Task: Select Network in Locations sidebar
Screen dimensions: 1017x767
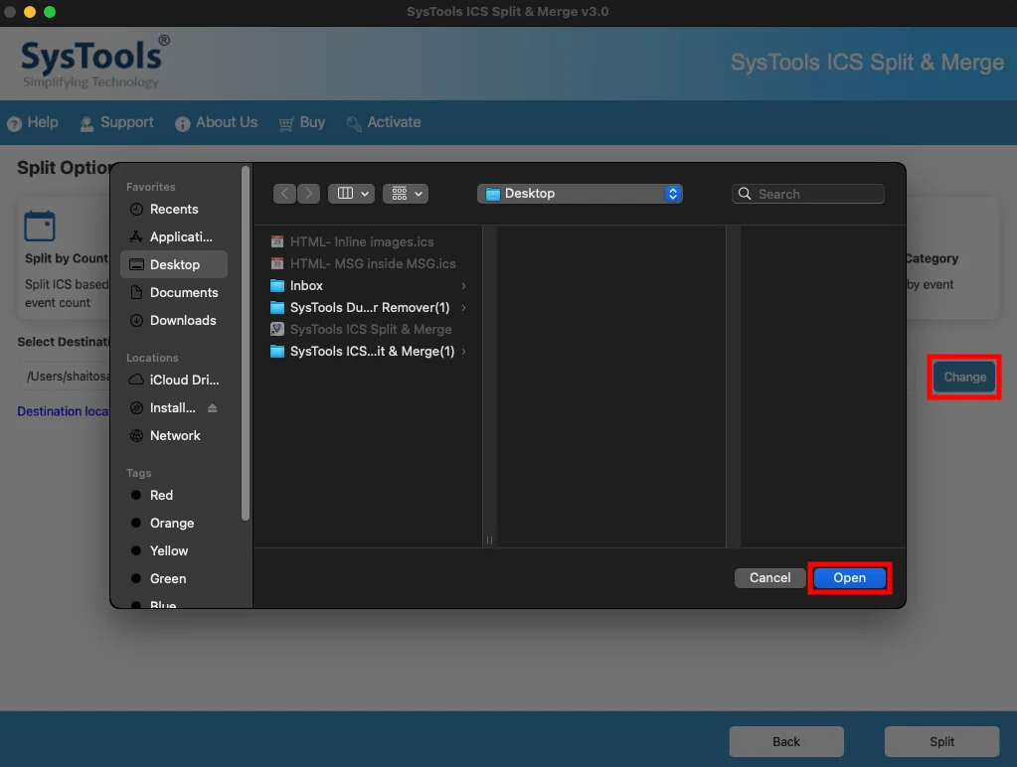Action: (x=174, y=436)
